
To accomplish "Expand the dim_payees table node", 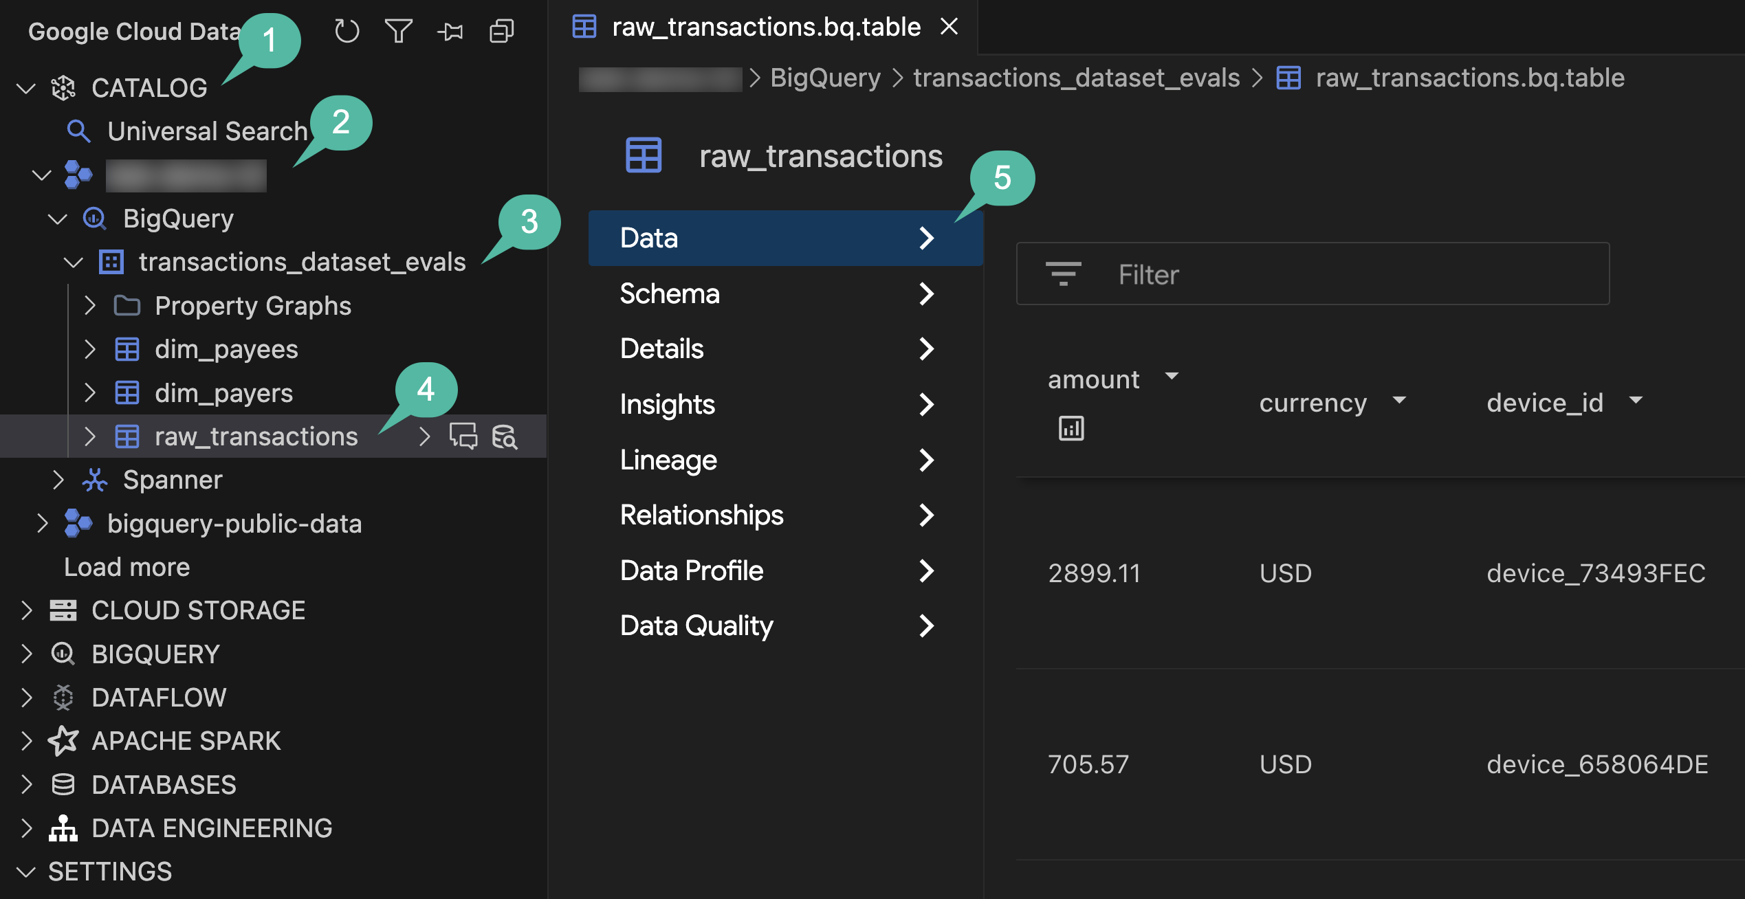I will [x=89, y=349].
